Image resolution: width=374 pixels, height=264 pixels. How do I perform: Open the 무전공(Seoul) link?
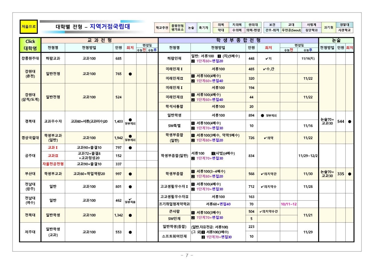291,30
